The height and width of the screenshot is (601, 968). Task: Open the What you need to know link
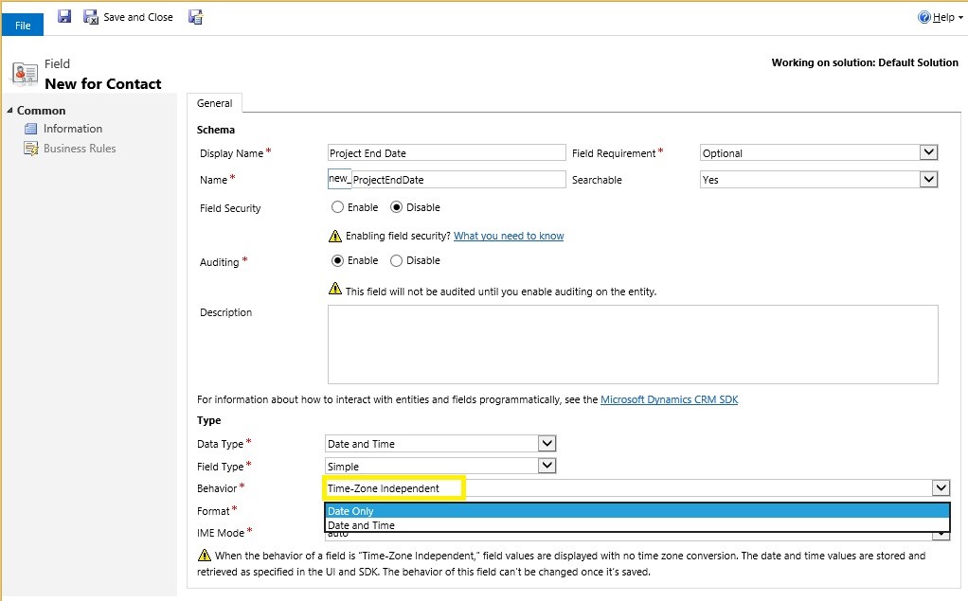click(509, 236)
